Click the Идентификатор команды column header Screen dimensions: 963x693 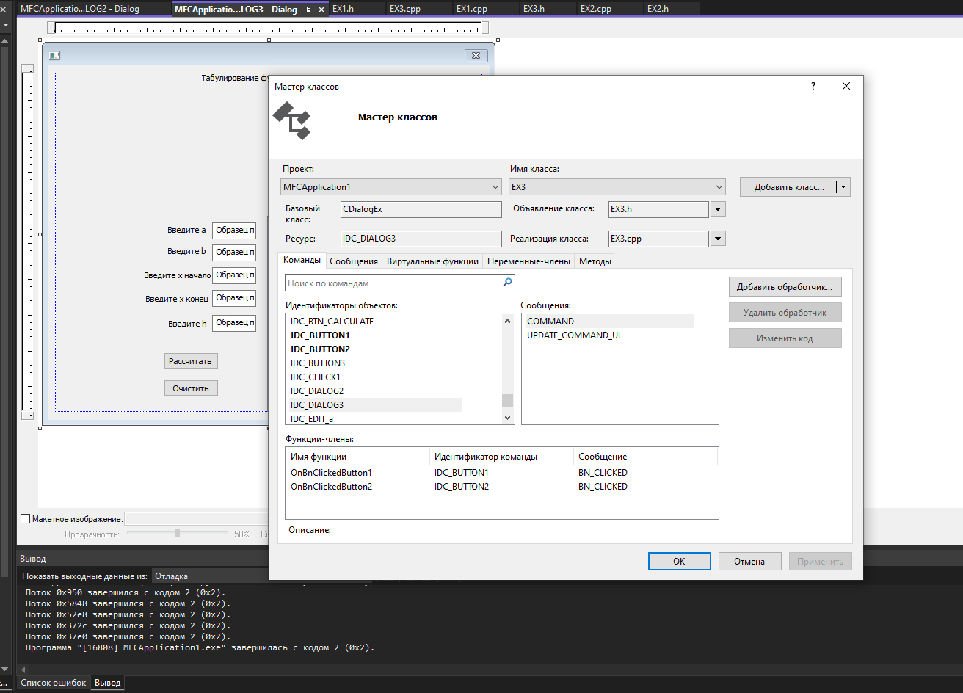pyautogui.click(x=501, y=457)
